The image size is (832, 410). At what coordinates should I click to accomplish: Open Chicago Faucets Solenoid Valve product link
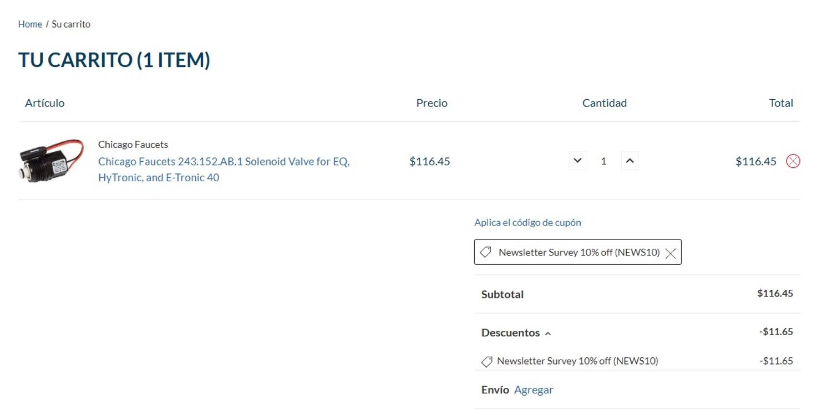pos(224,170)
